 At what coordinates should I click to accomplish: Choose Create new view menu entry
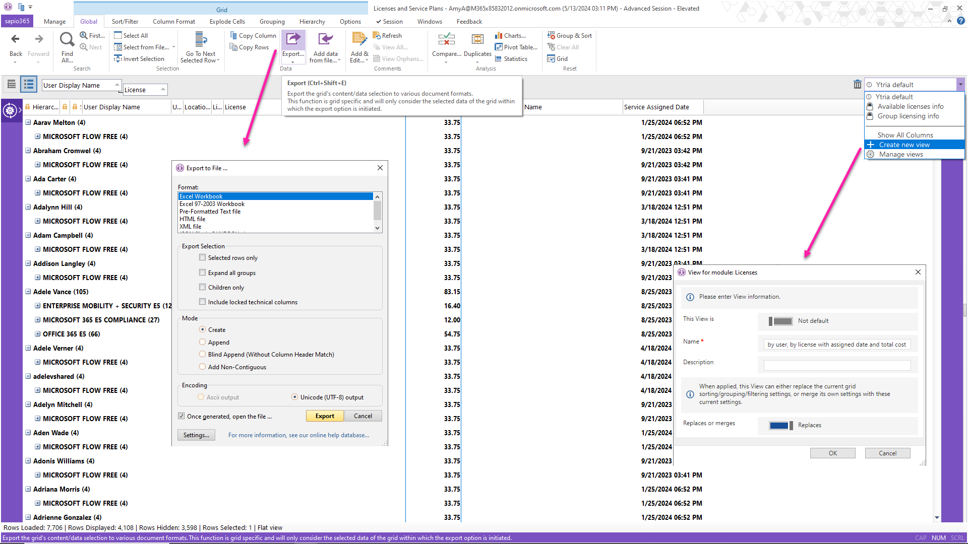915,145
